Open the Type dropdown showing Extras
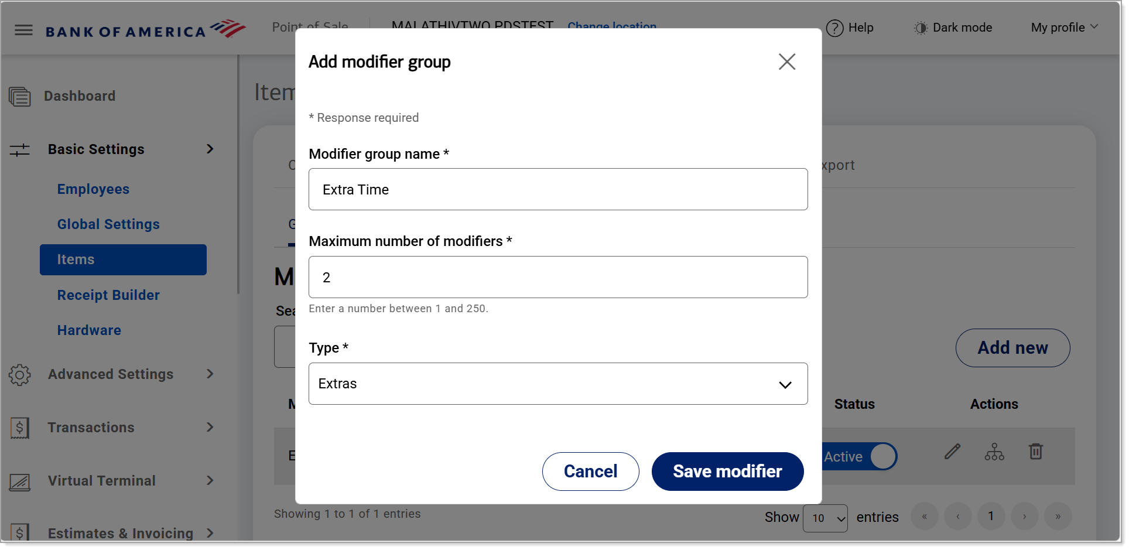 (558, 384)
